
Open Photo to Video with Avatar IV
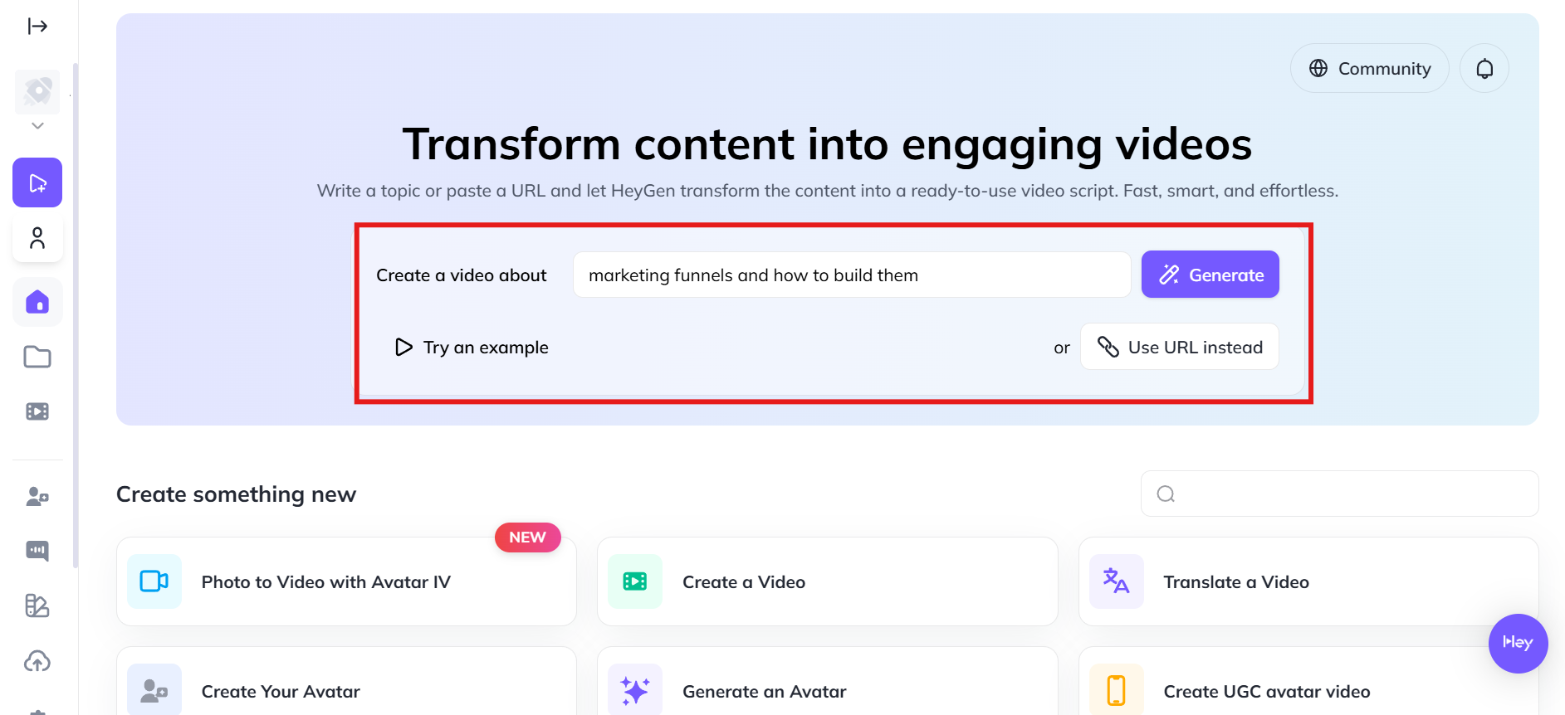pos(346,581)
